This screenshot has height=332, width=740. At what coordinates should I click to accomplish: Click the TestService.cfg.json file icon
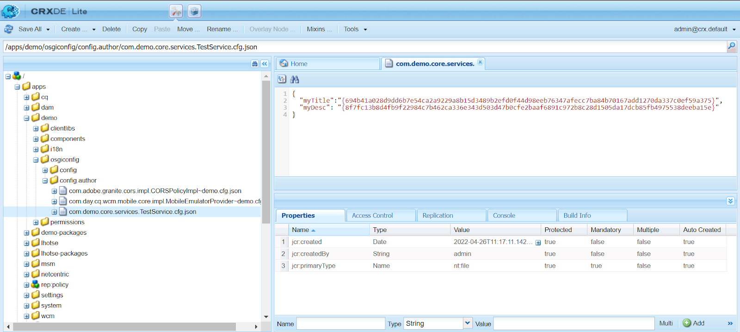point(63,212)
